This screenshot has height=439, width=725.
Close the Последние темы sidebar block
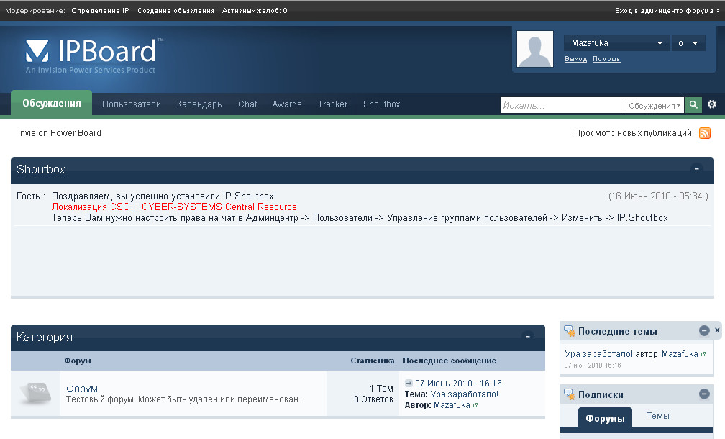point(717,330)
